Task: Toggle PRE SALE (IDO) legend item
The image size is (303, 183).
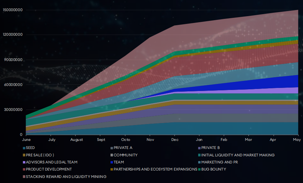Action: point(40,155)
